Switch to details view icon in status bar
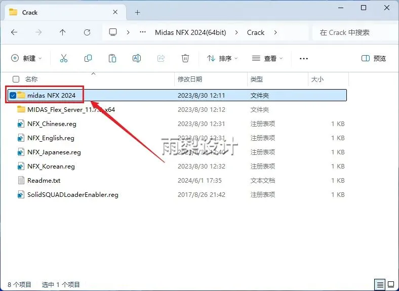The width and height of the screenshot is (399, 291). (380, 284)
